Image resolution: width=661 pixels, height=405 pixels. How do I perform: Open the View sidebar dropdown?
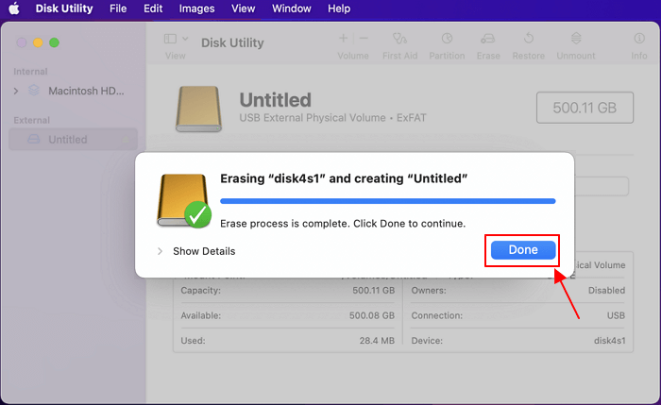coord(176,40)
